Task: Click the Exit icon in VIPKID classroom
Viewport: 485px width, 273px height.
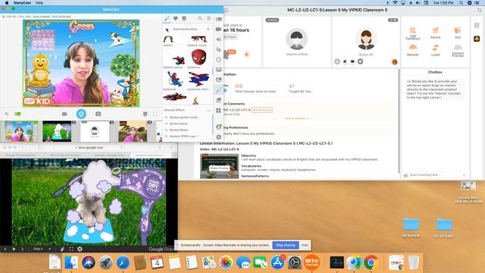Action: 458,33
